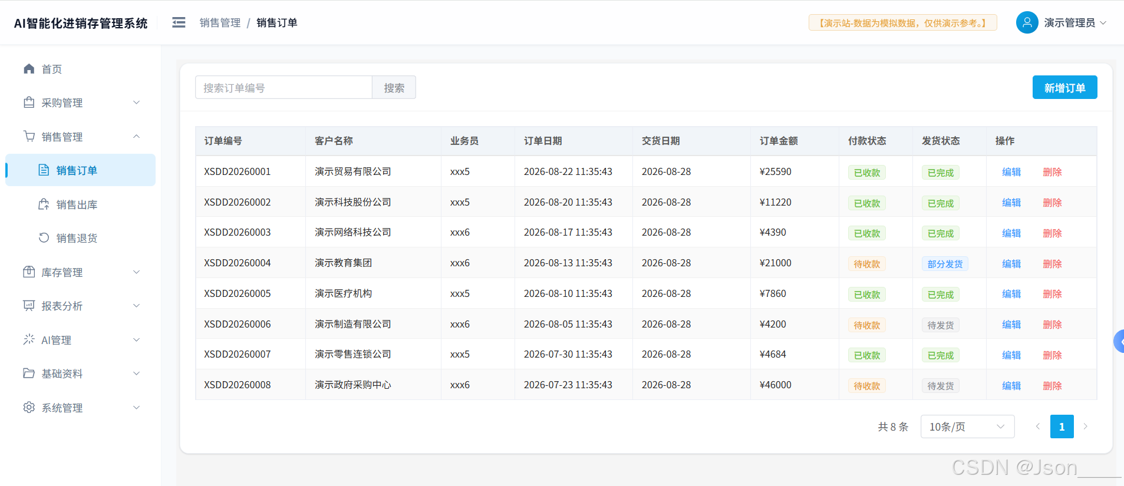The width and height of the screenshot is (1124, 486).
Task: Click the 搜索 button
Action: pyautogui.click(x=394, y=87)
